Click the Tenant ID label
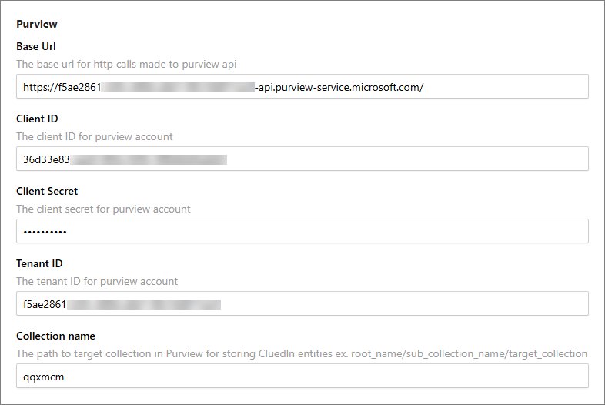This screenshot has height=405, width=605. pos(39,263)
